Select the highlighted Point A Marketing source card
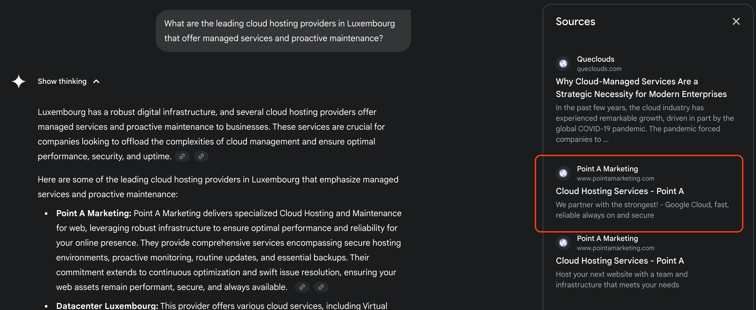 [x=640, y=193]
